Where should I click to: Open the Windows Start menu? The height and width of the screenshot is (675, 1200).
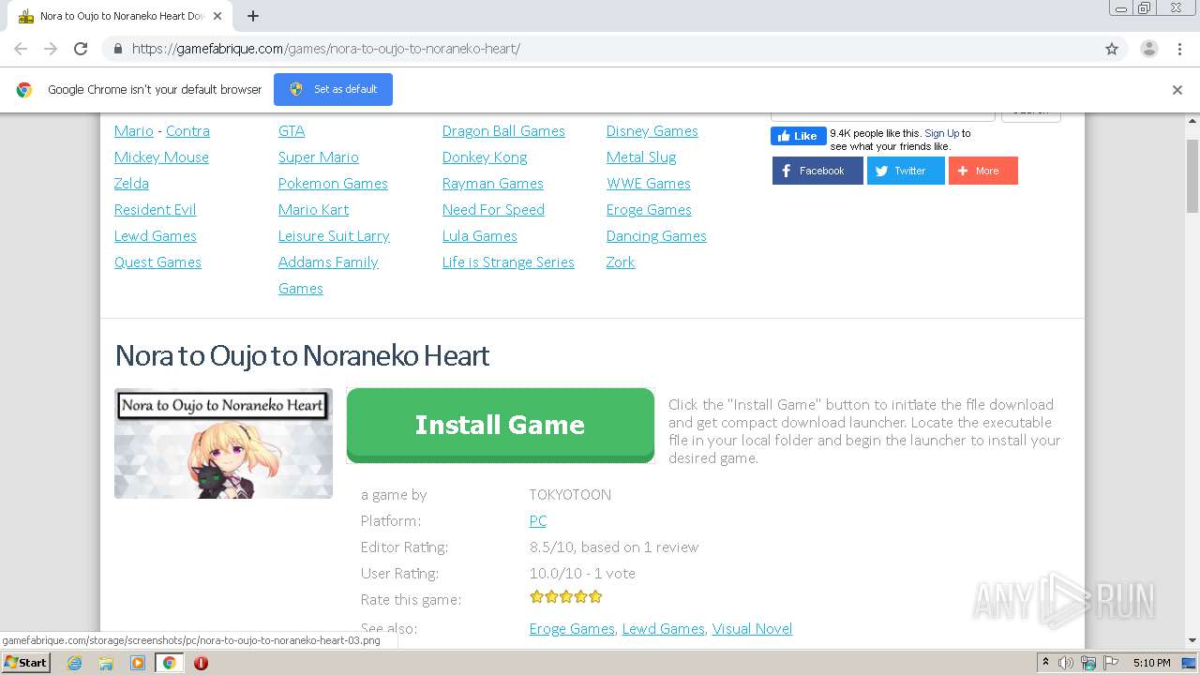[x=26, y=663]
